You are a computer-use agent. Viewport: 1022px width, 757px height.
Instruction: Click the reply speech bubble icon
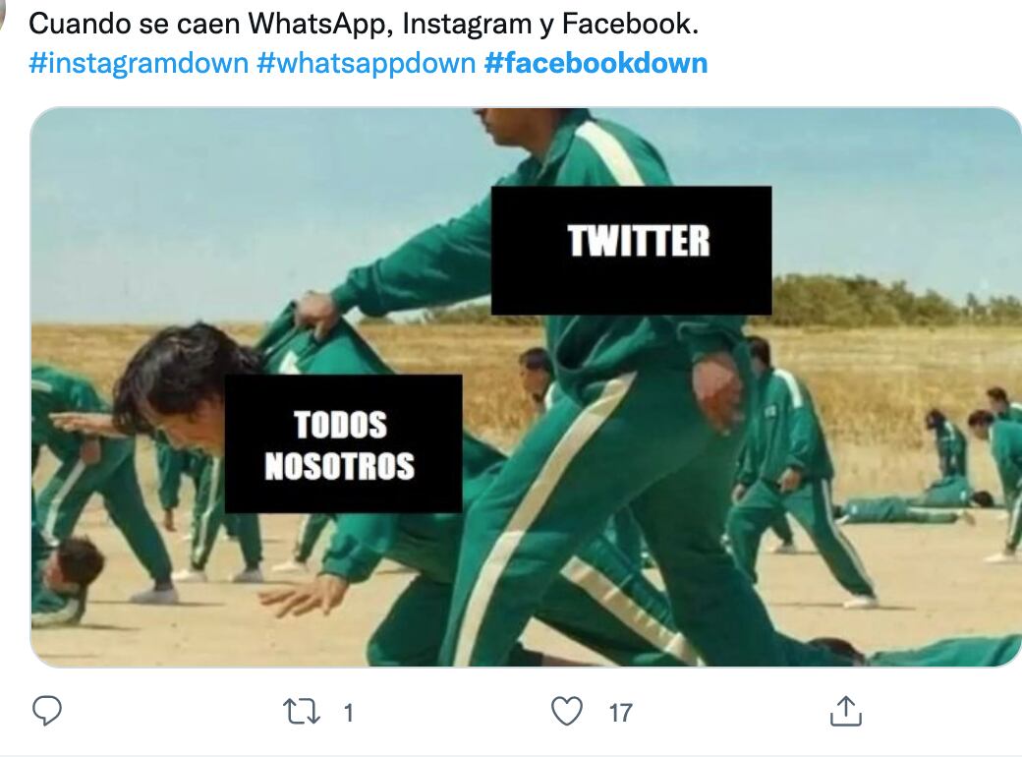click(x=47, y=711)
